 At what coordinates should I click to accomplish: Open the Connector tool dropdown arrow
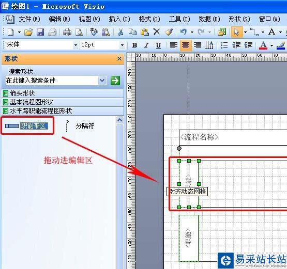pyautogui.click(x=263, y=33)
